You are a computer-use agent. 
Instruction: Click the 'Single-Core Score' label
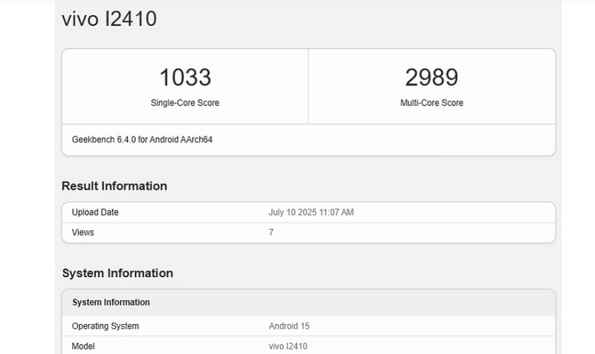point(185,103)
